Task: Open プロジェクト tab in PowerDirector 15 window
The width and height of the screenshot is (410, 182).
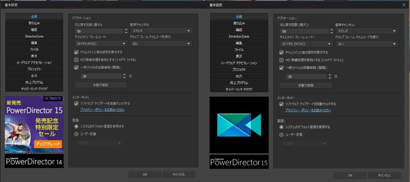Action: click(239, 69)
